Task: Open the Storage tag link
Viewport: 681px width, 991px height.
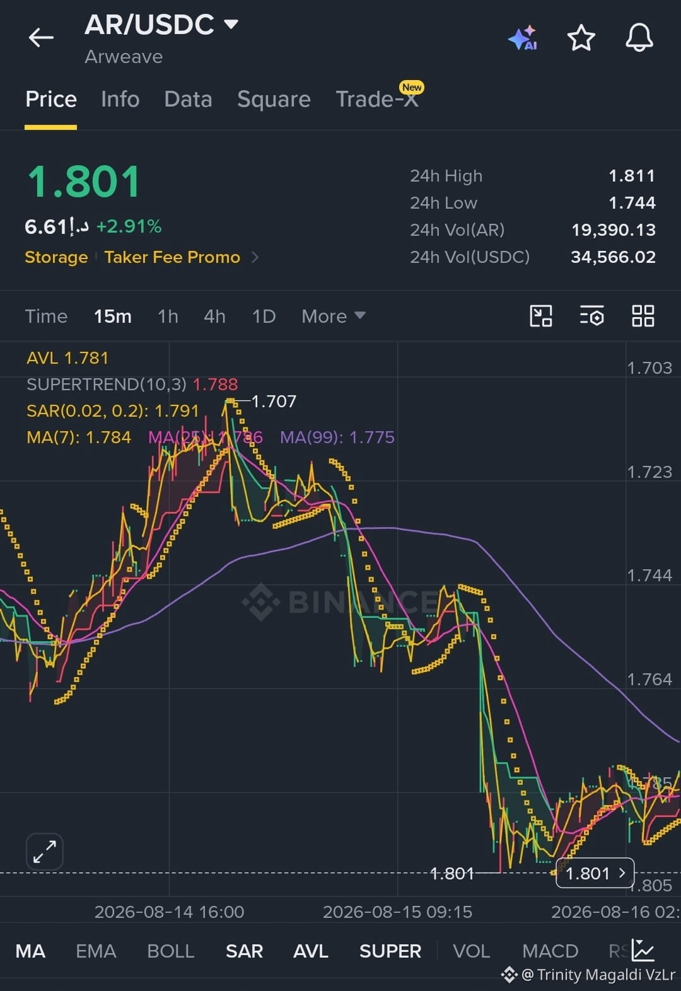Action: pyautogui.click(x=56, y=257)
